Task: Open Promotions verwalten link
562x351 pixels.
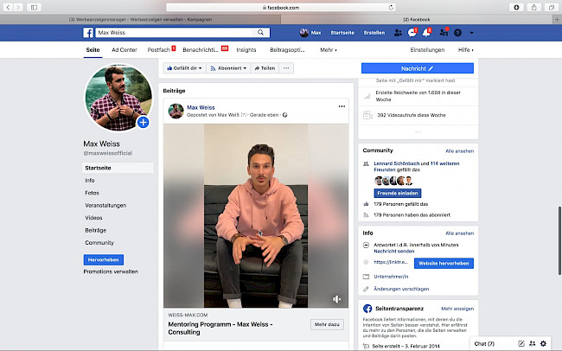Action: coord(111,271)
